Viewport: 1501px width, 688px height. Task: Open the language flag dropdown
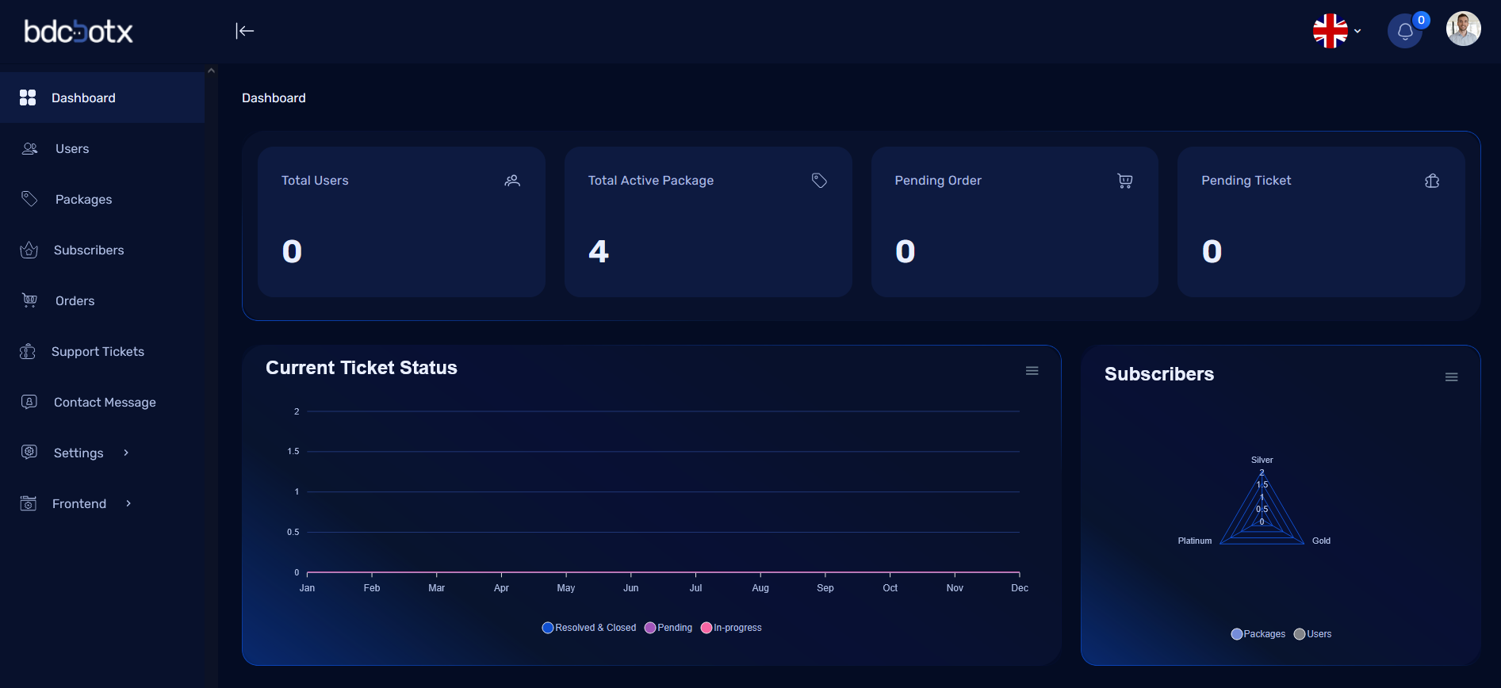click(x=1336, y=31)
